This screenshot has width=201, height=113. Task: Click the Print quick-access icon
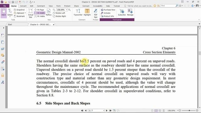click(13, 2)
